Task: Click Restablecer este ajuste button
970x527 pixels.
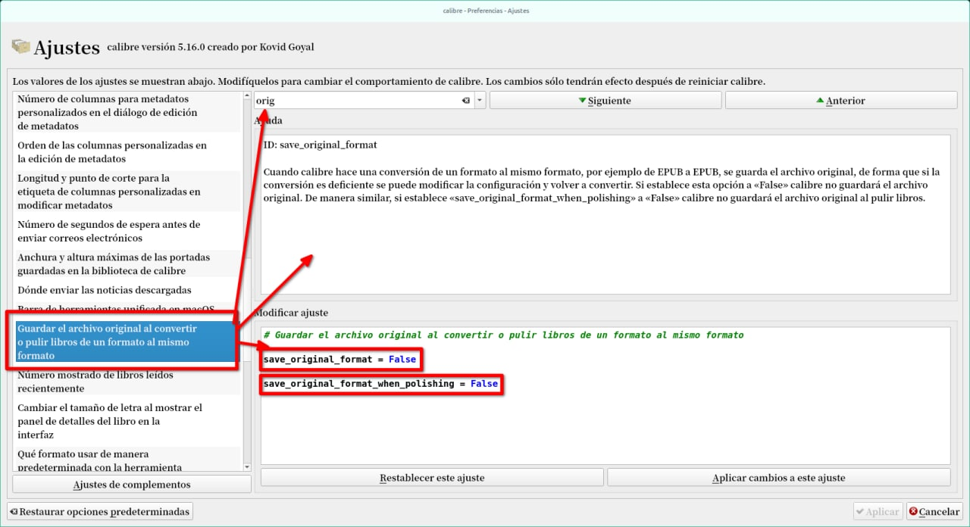Action: click(432, 478)
